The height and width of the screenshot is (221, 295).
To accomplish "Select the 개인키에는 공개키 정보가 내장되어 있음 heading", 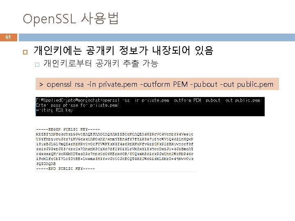I will tap(123, 51).
